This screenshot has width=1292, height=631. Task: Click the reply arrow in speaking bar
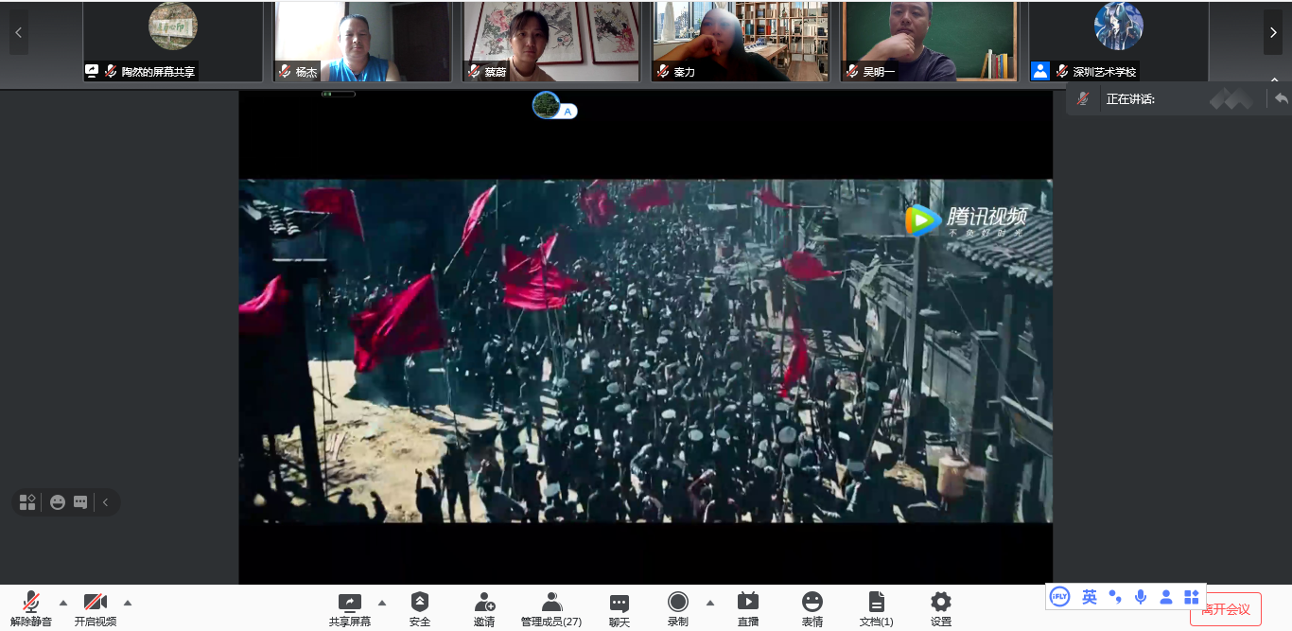tap(1281, 98)
